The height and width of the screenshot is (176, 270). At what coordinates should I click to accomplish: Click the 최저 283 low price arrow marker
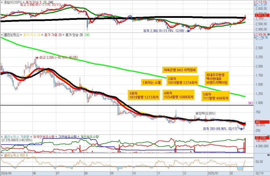(241, 128)
